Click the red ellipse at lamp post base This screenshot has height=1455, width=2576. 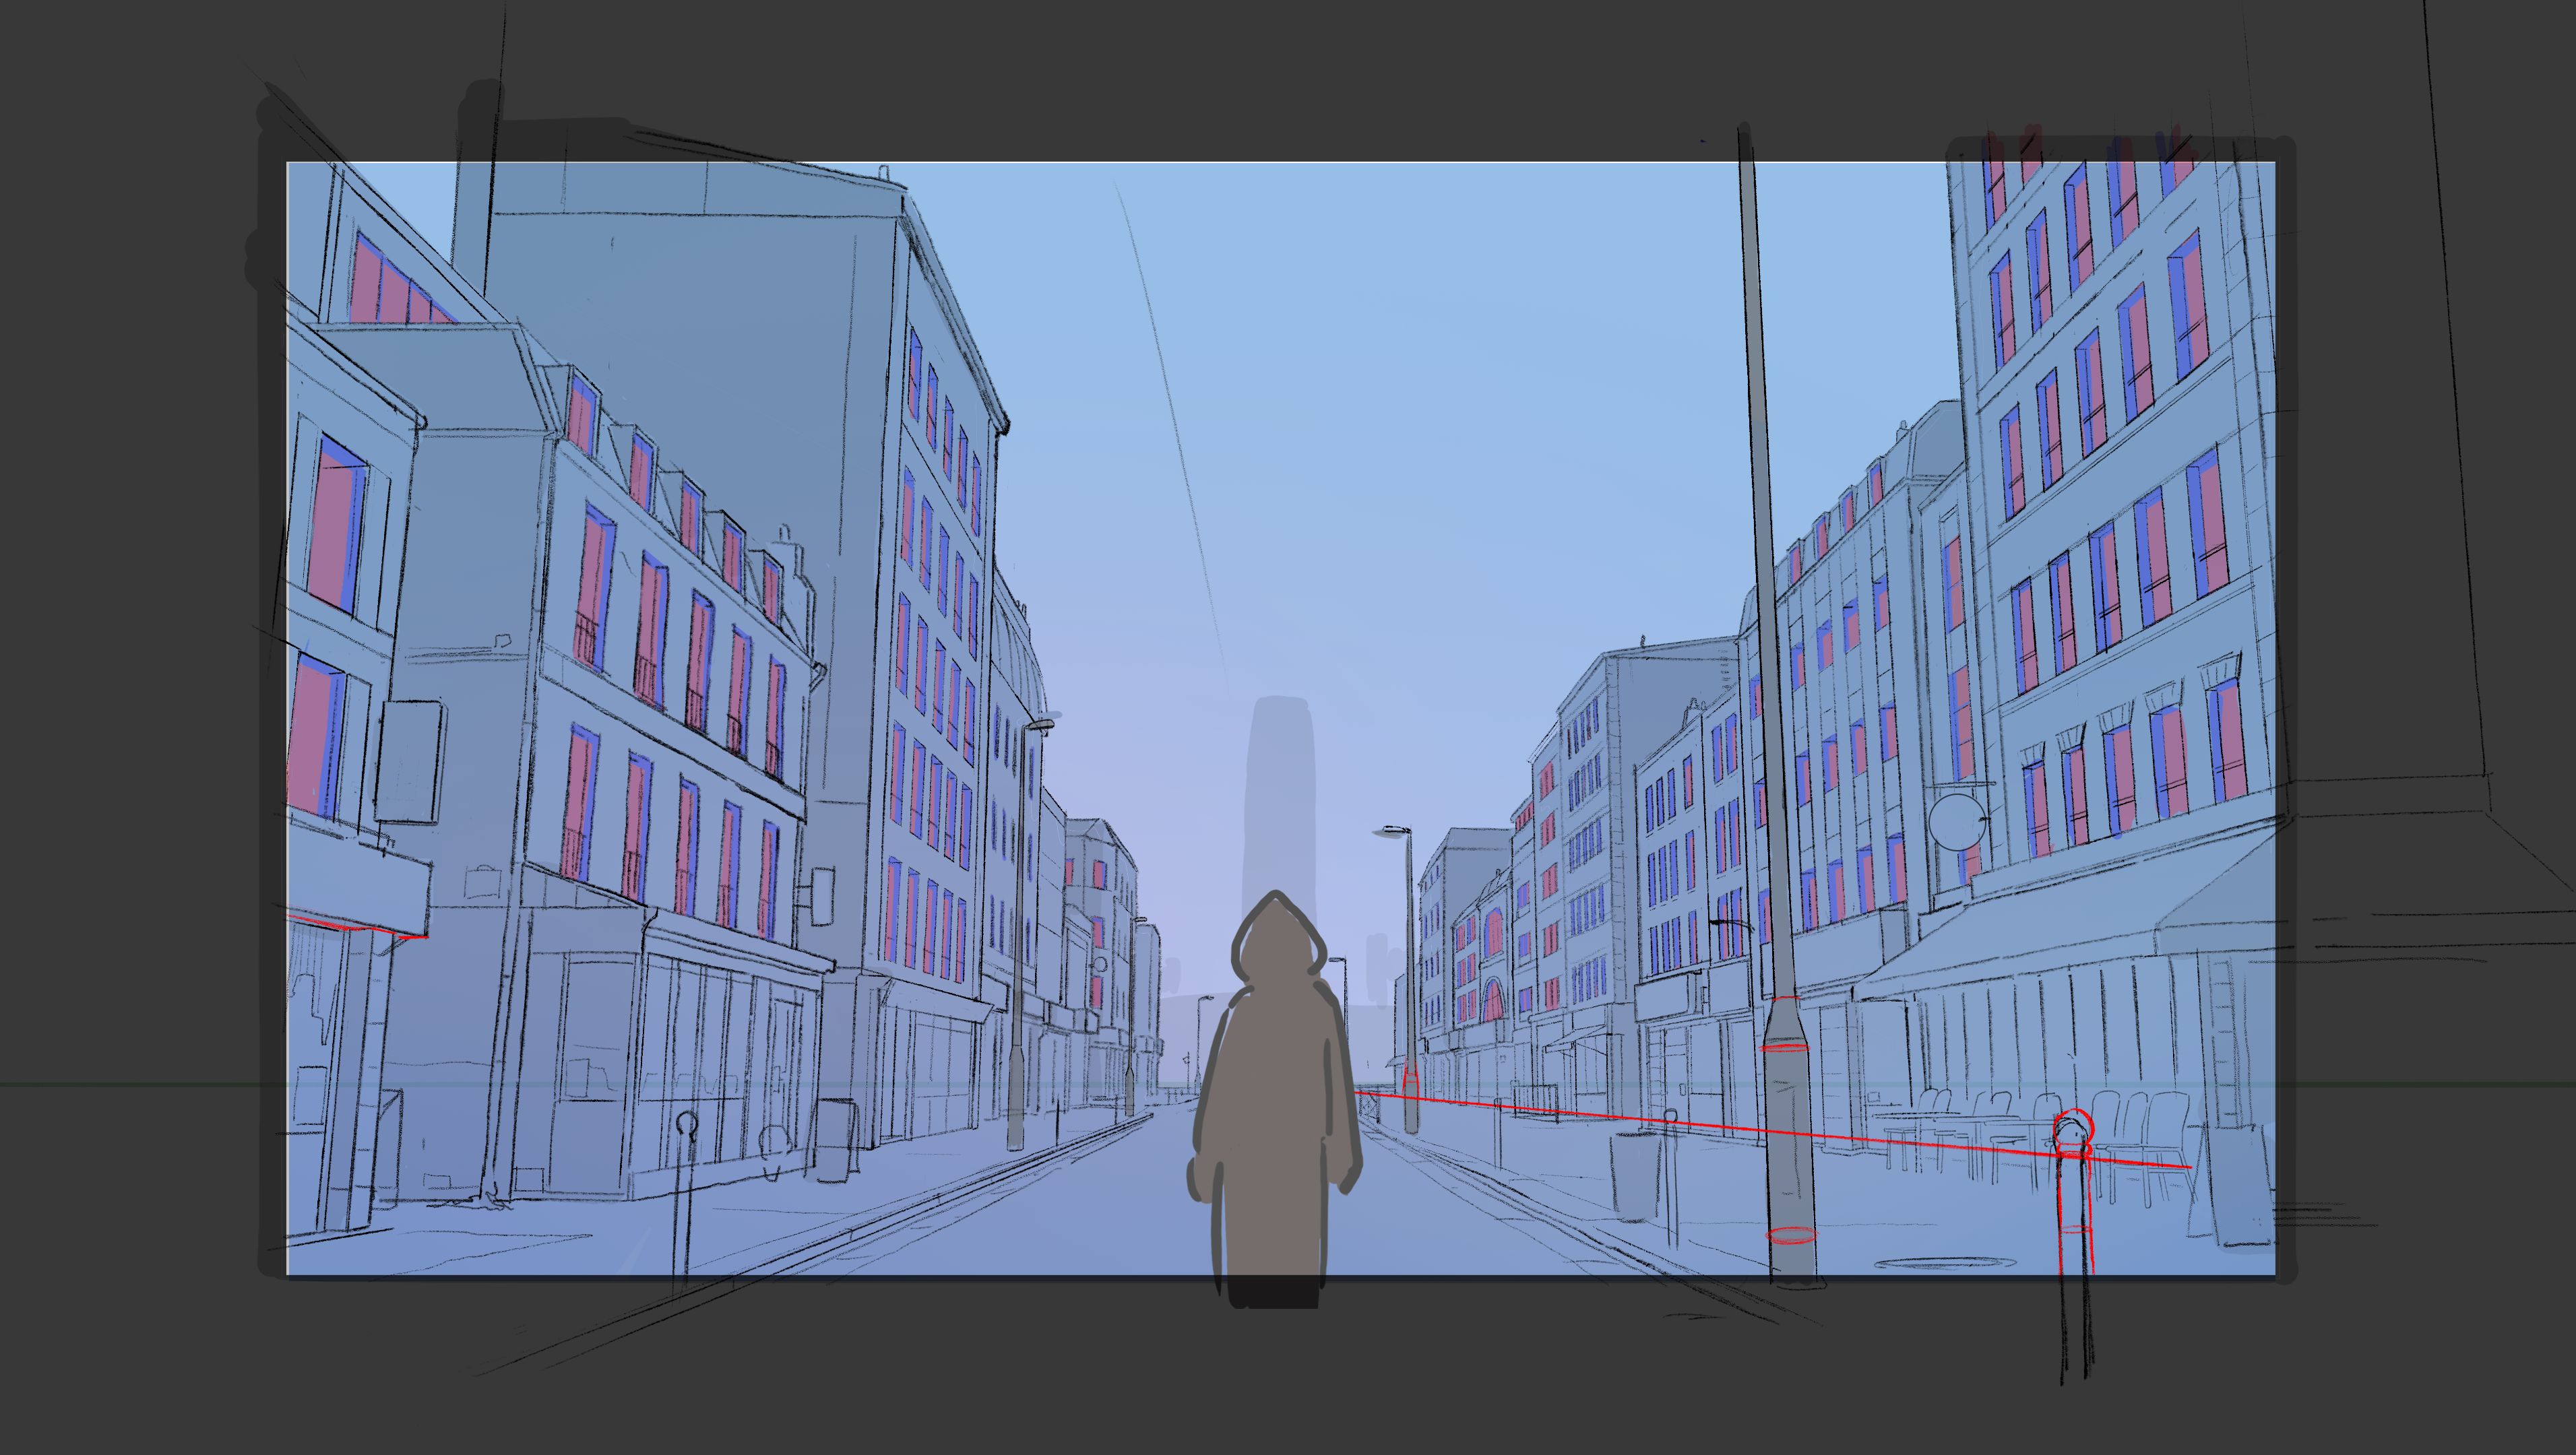[1792, 1235]
